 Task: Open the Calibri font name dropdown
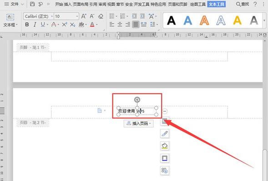(x=39, y=16)
